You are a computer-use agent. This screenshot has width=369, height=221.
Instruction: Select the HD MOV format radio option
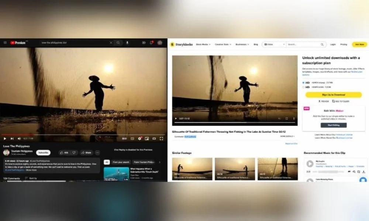pos(303,83)
